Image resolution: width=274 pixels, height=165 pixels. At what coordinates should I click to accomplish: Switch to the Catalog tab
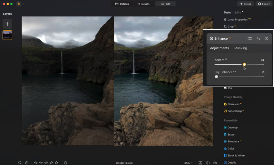coord(122,4)
